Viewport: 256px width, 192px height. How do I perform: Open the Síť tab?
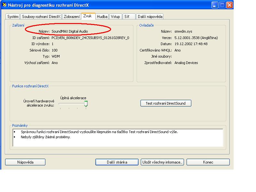pyautogui.click(x=129, y=17)
